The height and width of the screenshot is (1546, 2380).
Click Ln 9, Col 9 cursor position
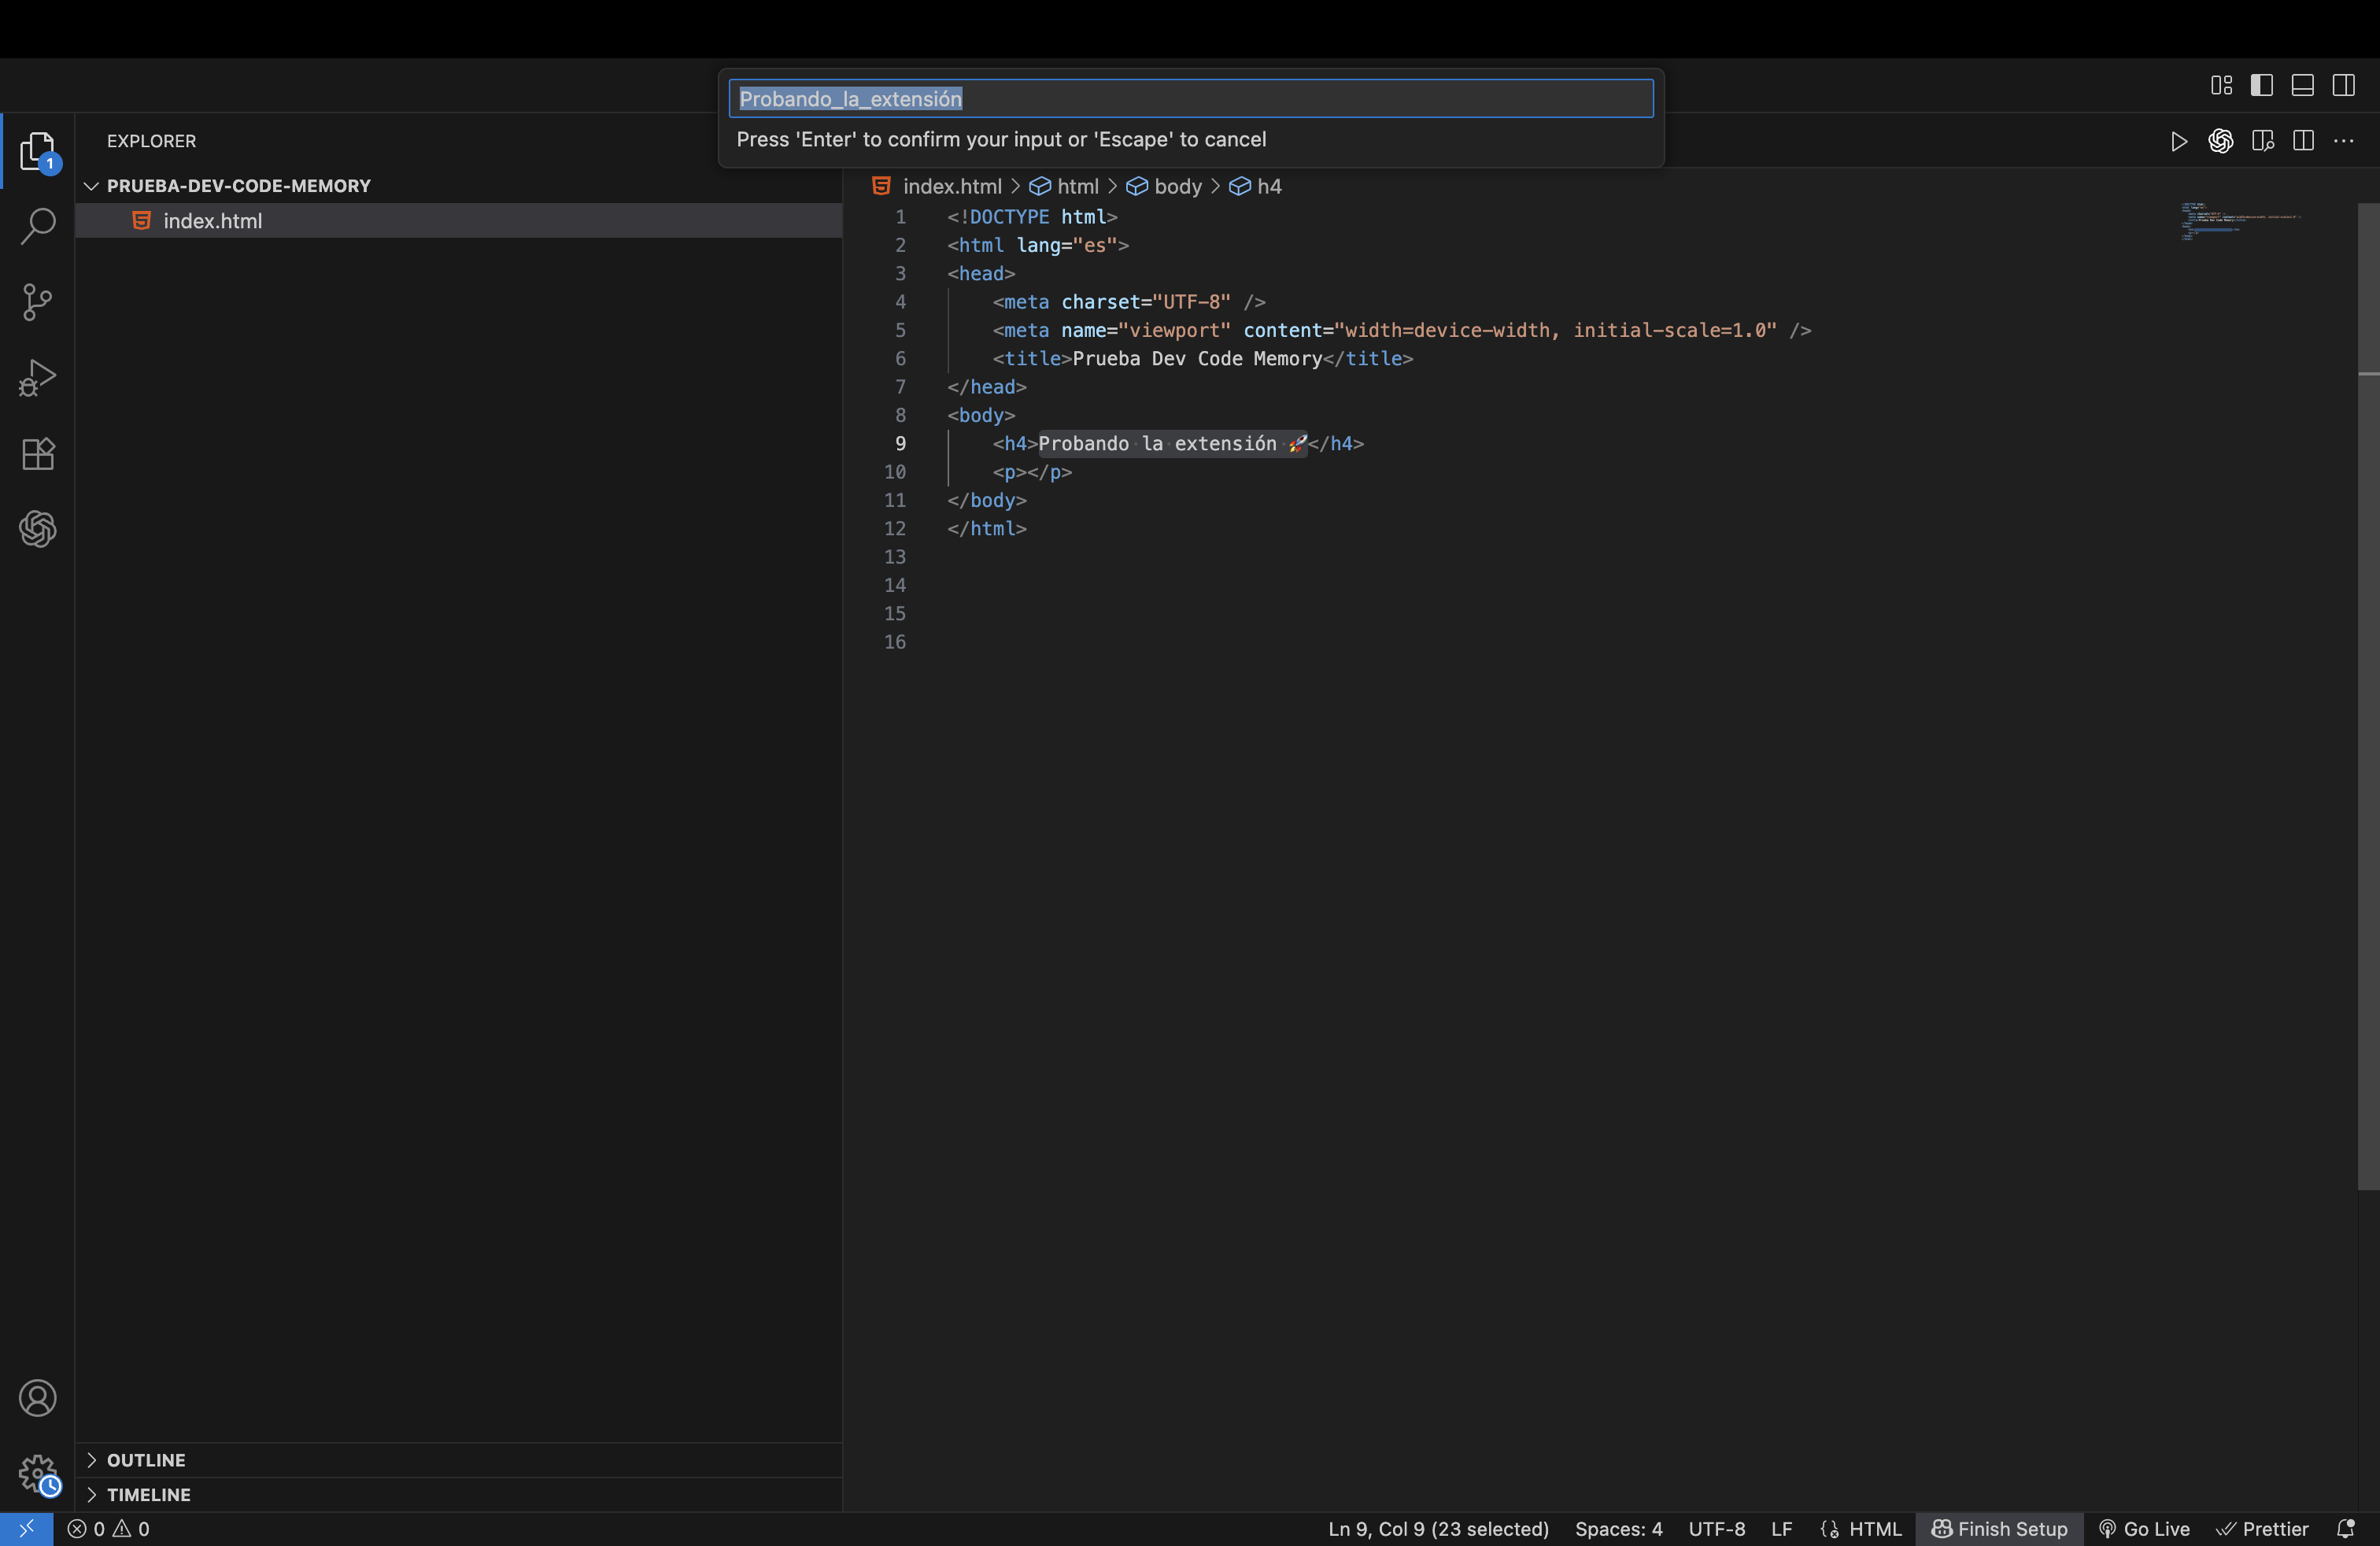click(x=1438, y=1528)
